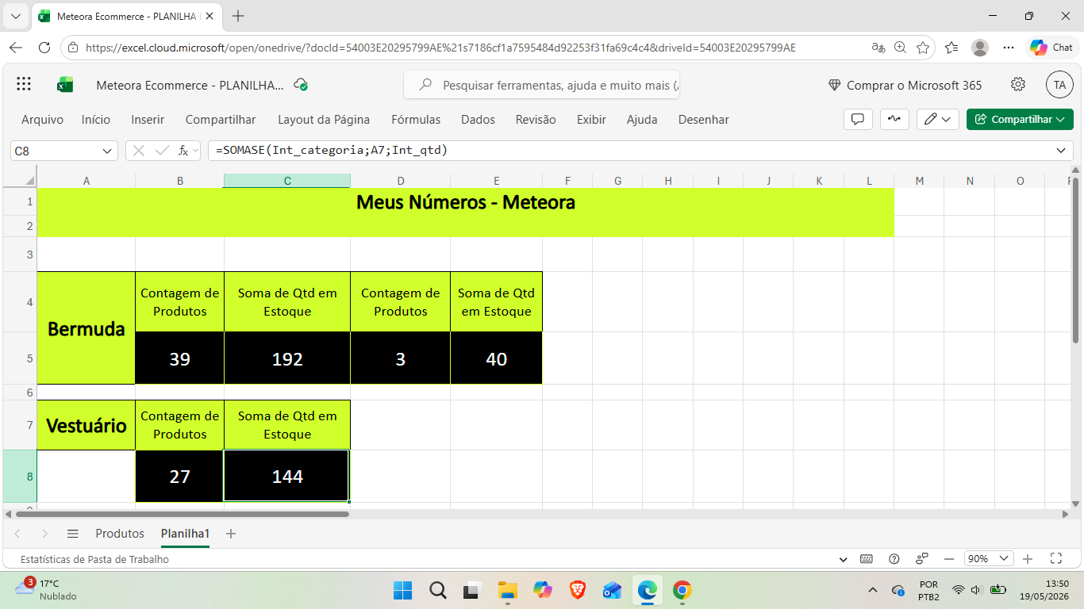Go back in the browser

click(x=16, y=48)
